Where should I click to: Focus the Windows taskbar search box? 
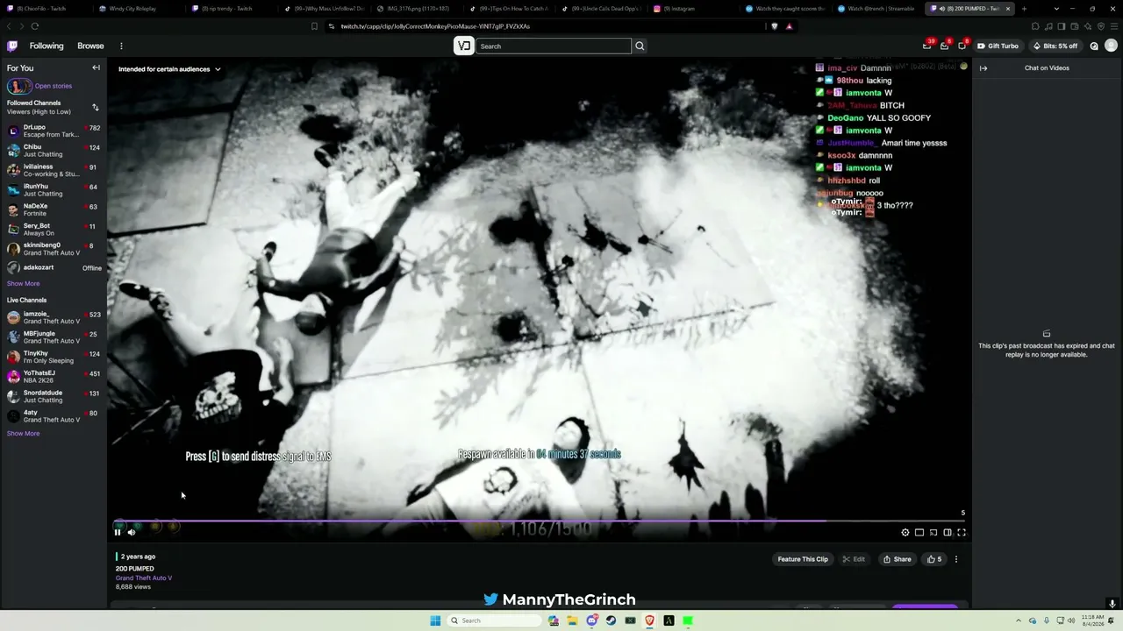(493, 620)
